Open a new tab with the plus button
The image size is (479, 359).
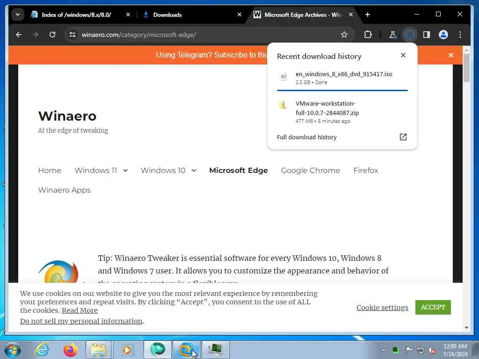pyautogui.click(x=368, y=14)
